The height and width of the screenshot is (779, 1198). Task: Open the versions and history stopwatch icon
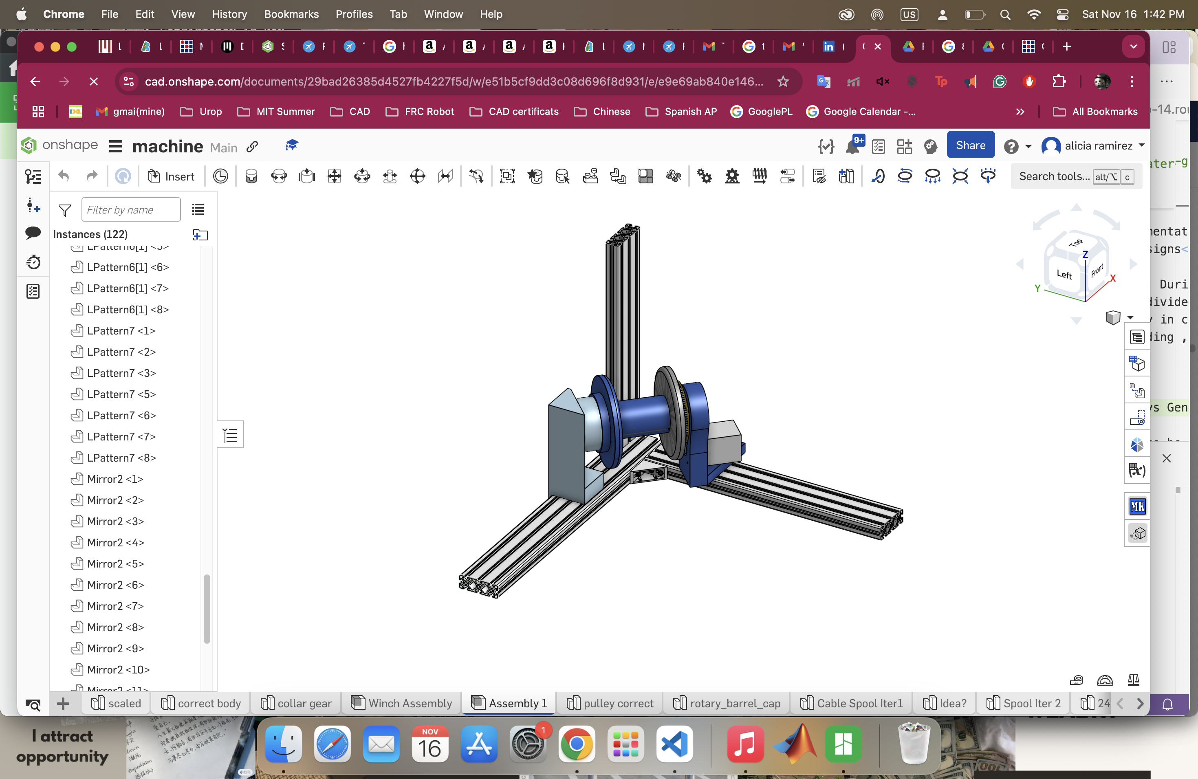[33, 262]
